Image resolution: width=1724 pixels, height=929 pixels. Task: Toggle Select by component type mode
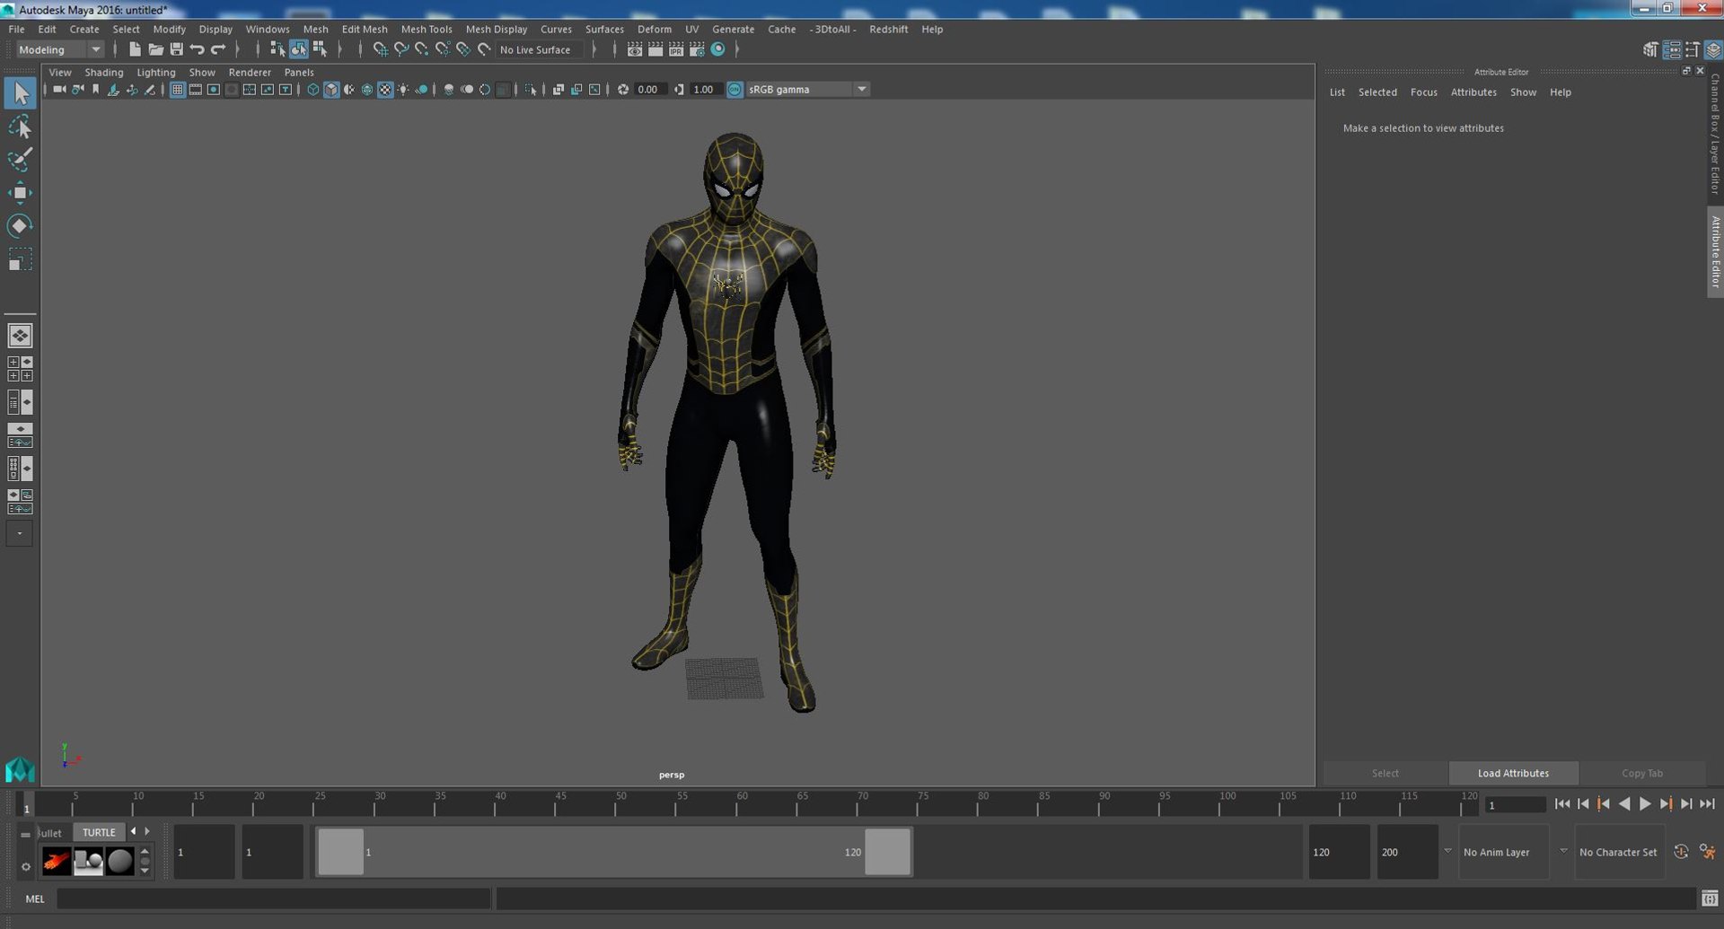click(x=321, y=49)
